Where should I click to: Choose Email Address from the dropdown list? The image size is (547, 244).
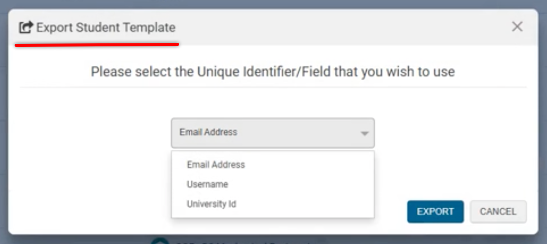pyautogui.click(x=216, y=164)
